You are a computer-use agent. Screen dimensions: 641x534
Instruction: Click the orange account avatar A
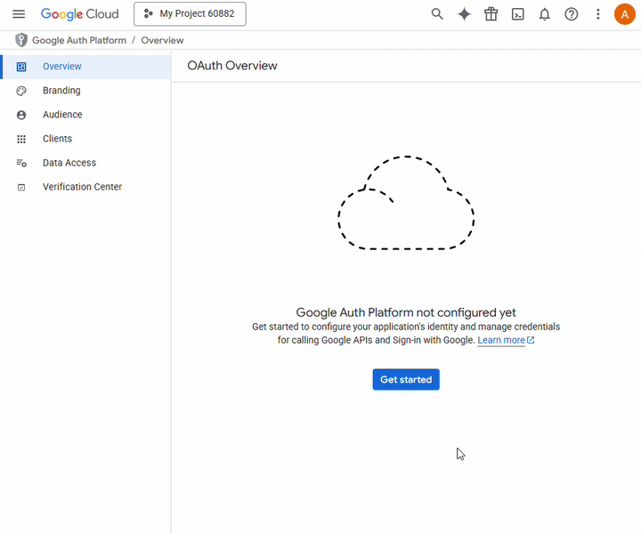[x=624, y=14]
